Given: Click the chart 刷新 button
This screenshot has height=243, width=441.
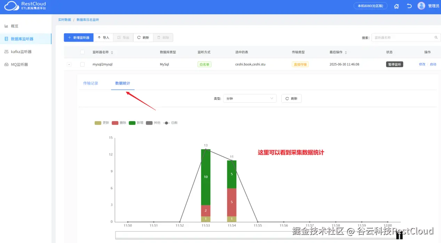Looking at the screenshot, I should click(291, 99).
